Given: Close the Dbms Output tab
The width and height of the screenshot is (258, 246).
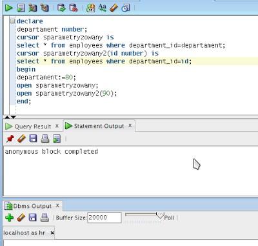Looking at the screenshot, I should pos(57,205).
